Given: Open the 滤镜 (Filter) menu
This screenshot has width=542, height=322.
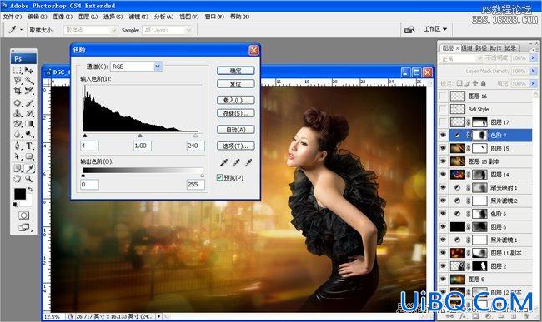Looking at the screenshot, I should 138,17.
